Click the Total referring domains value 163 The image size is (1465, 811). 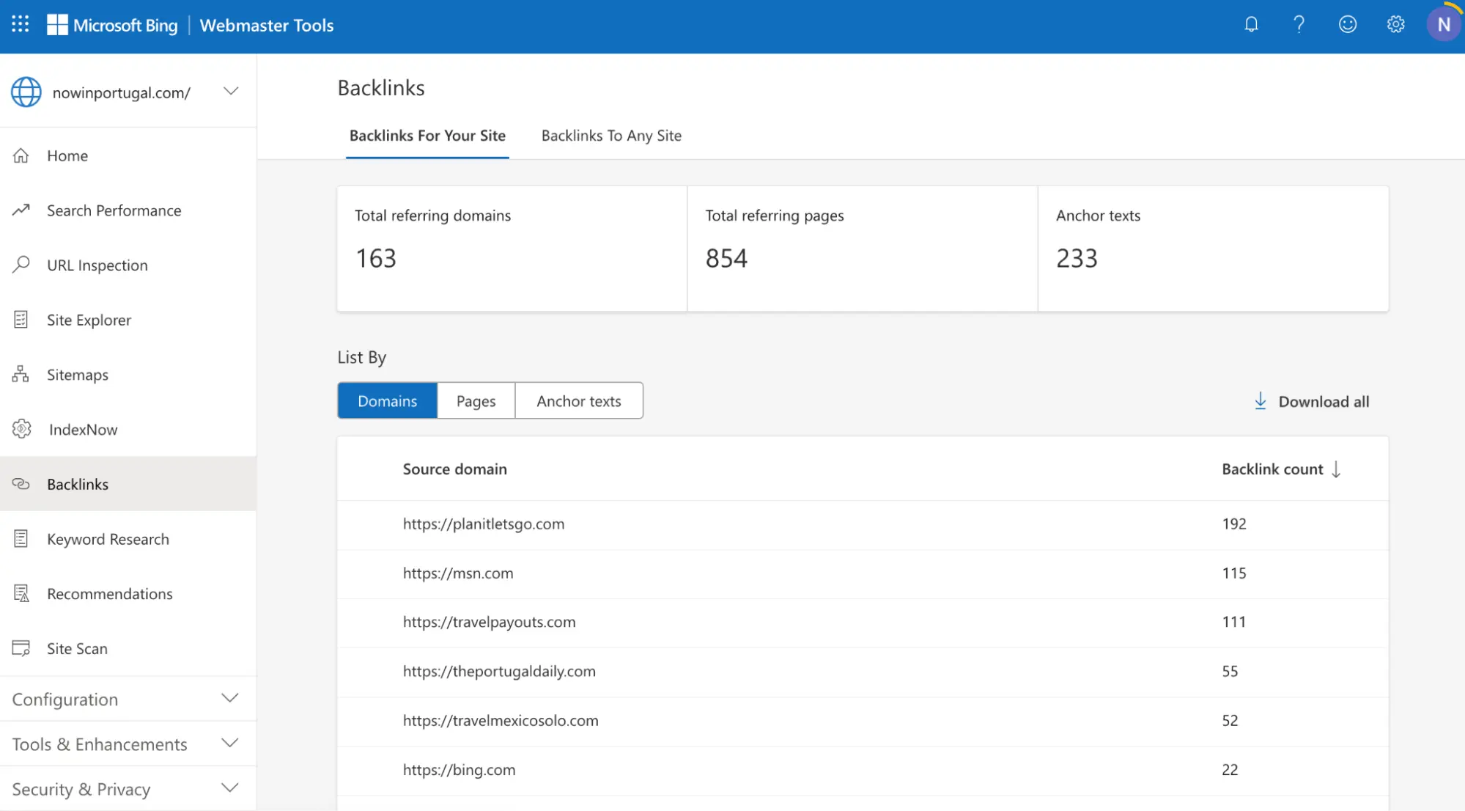click(376, 258)
